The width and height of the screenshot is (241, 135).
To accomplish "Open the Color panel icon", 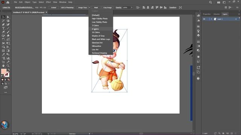I will click(x=198, y=16).
